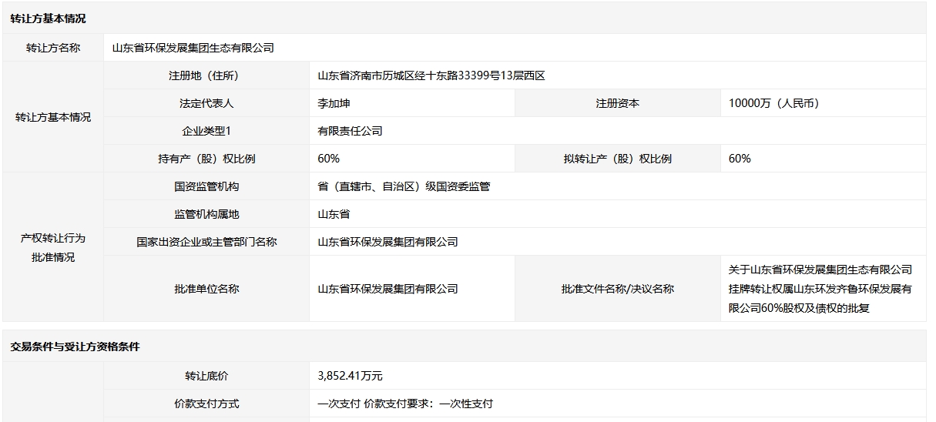Click the 转让方基本情况 section header
Viewport: 936px width, 422px height.
click(49, 19)
